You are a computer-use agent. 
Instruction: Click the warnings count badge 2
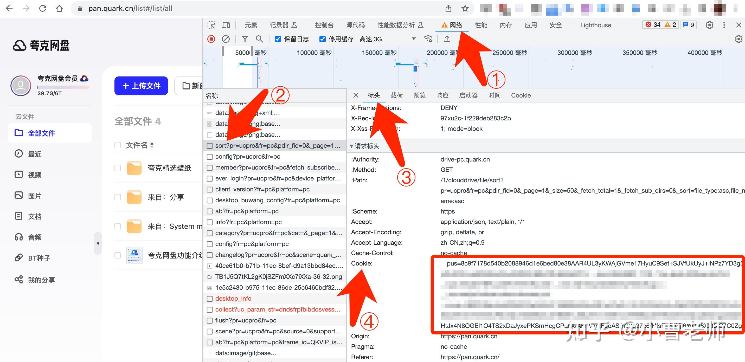pyautogui.click(x=670, y=25)
